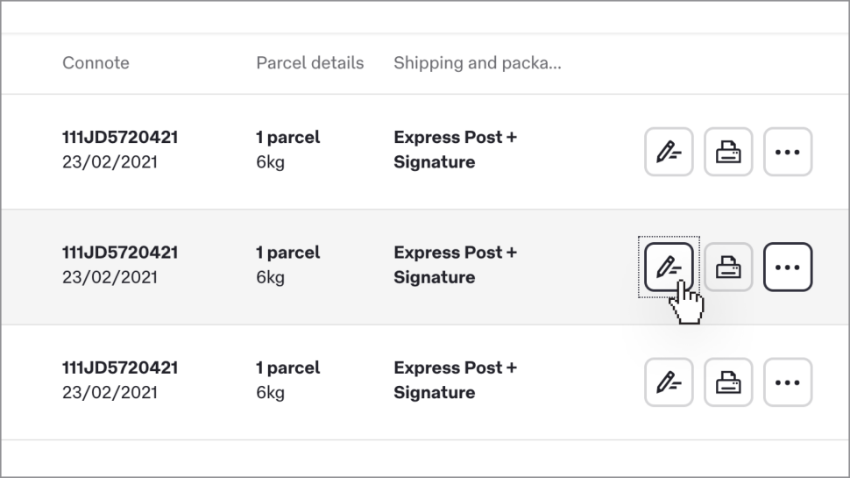Click the print icon in the first row

coord(728,152)
